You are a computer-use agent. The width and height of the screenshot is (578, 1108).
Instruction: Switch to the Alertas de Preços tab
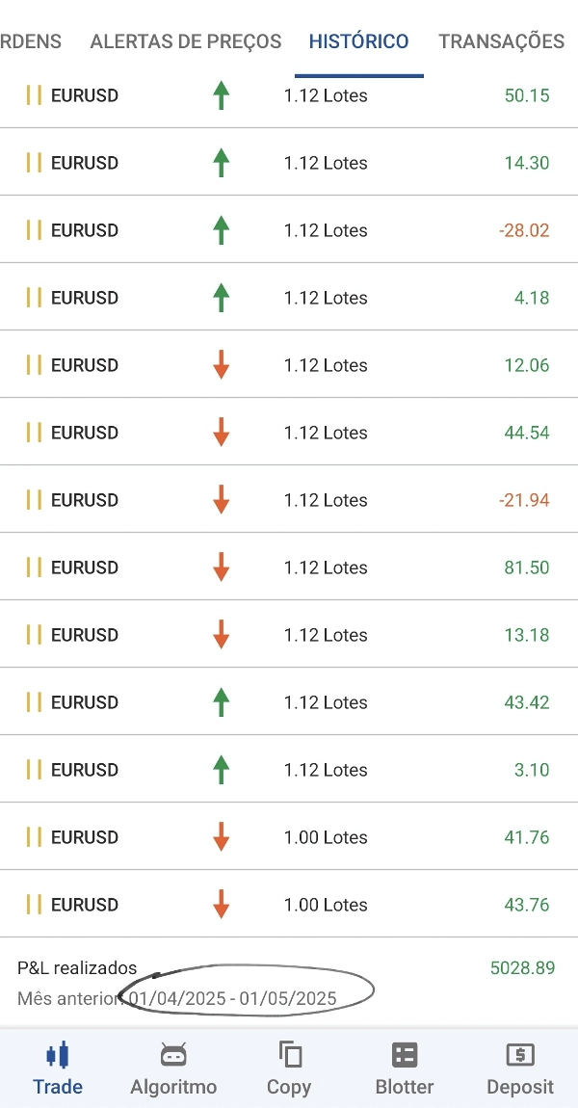[x=186, y=41]
